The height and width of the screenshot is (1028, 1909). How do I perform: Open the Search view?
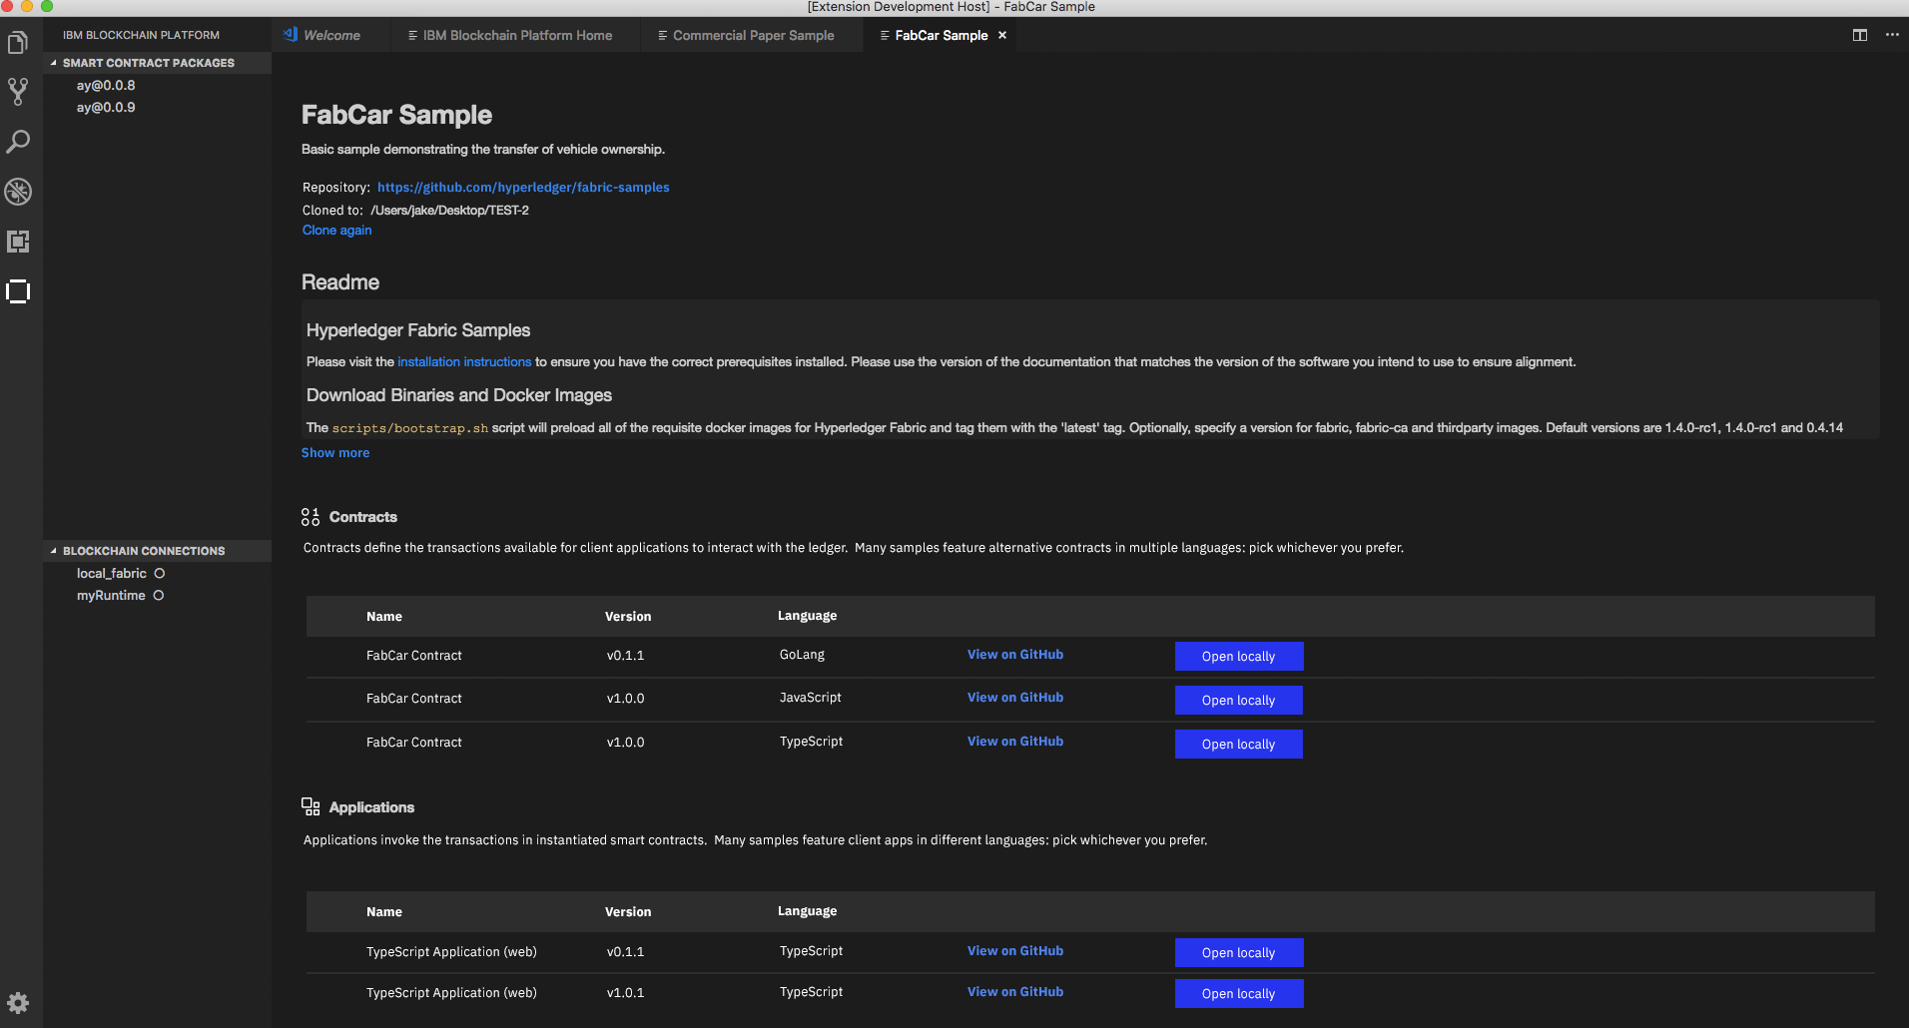[18, 142]
